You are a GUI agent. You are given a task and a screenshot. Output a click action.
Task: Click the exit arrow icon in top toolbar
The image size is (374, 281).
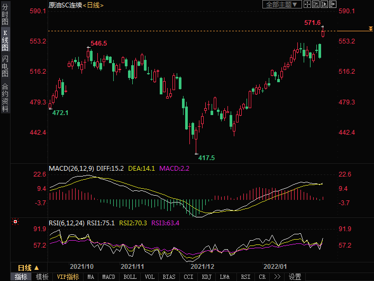(333, 5)
